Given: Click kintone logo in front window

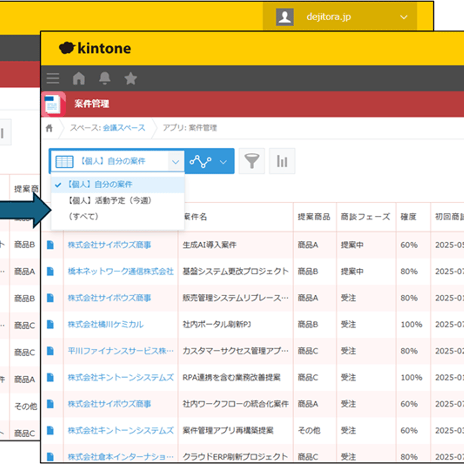Looking at the screenshot, I should coord(95,48).
